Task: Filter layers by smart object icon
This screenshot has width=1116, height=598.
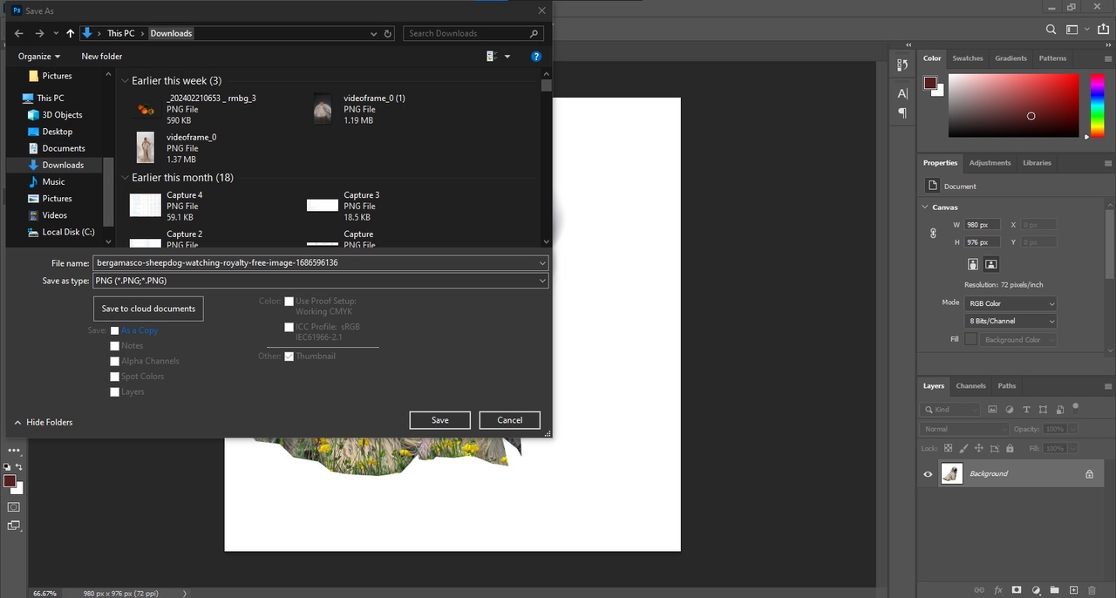Action: pos(1059,410)
